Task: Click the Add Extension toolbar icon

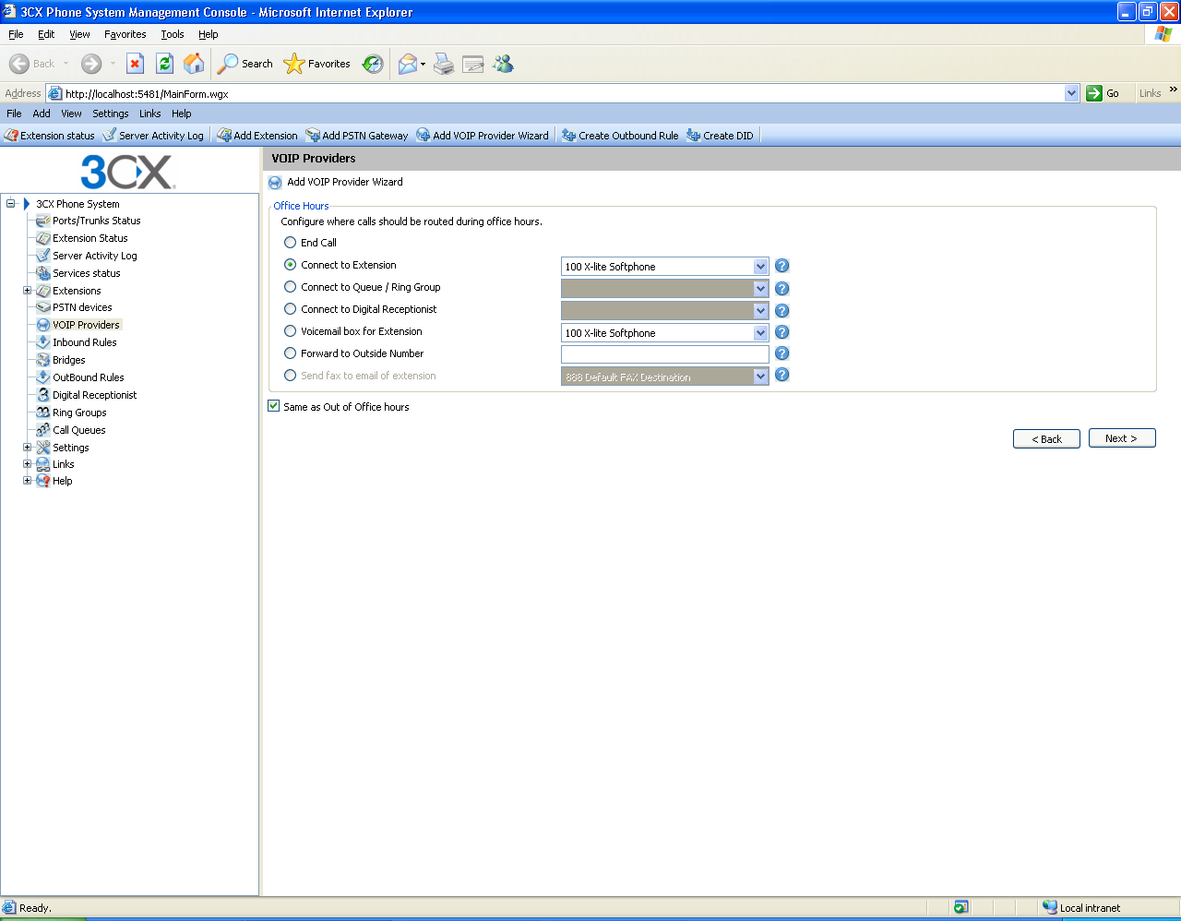Action: pyautogui.click(x=224, y=136)
